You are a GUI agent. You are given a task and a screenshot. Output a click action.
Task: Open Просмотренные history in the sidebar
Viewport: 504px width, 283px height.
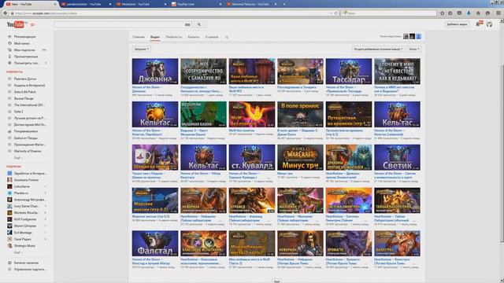27,57
